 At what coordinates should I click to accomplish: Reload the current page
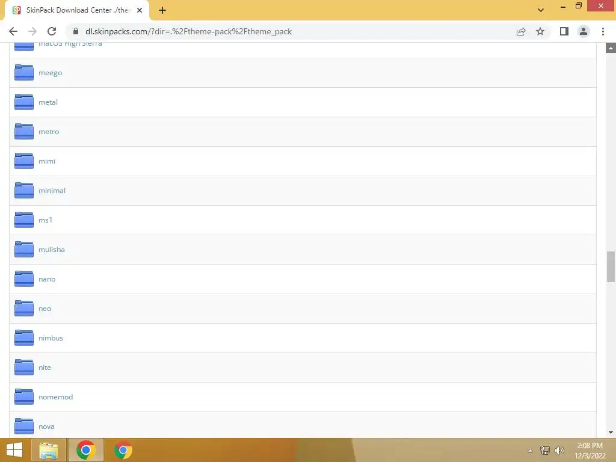52,31
